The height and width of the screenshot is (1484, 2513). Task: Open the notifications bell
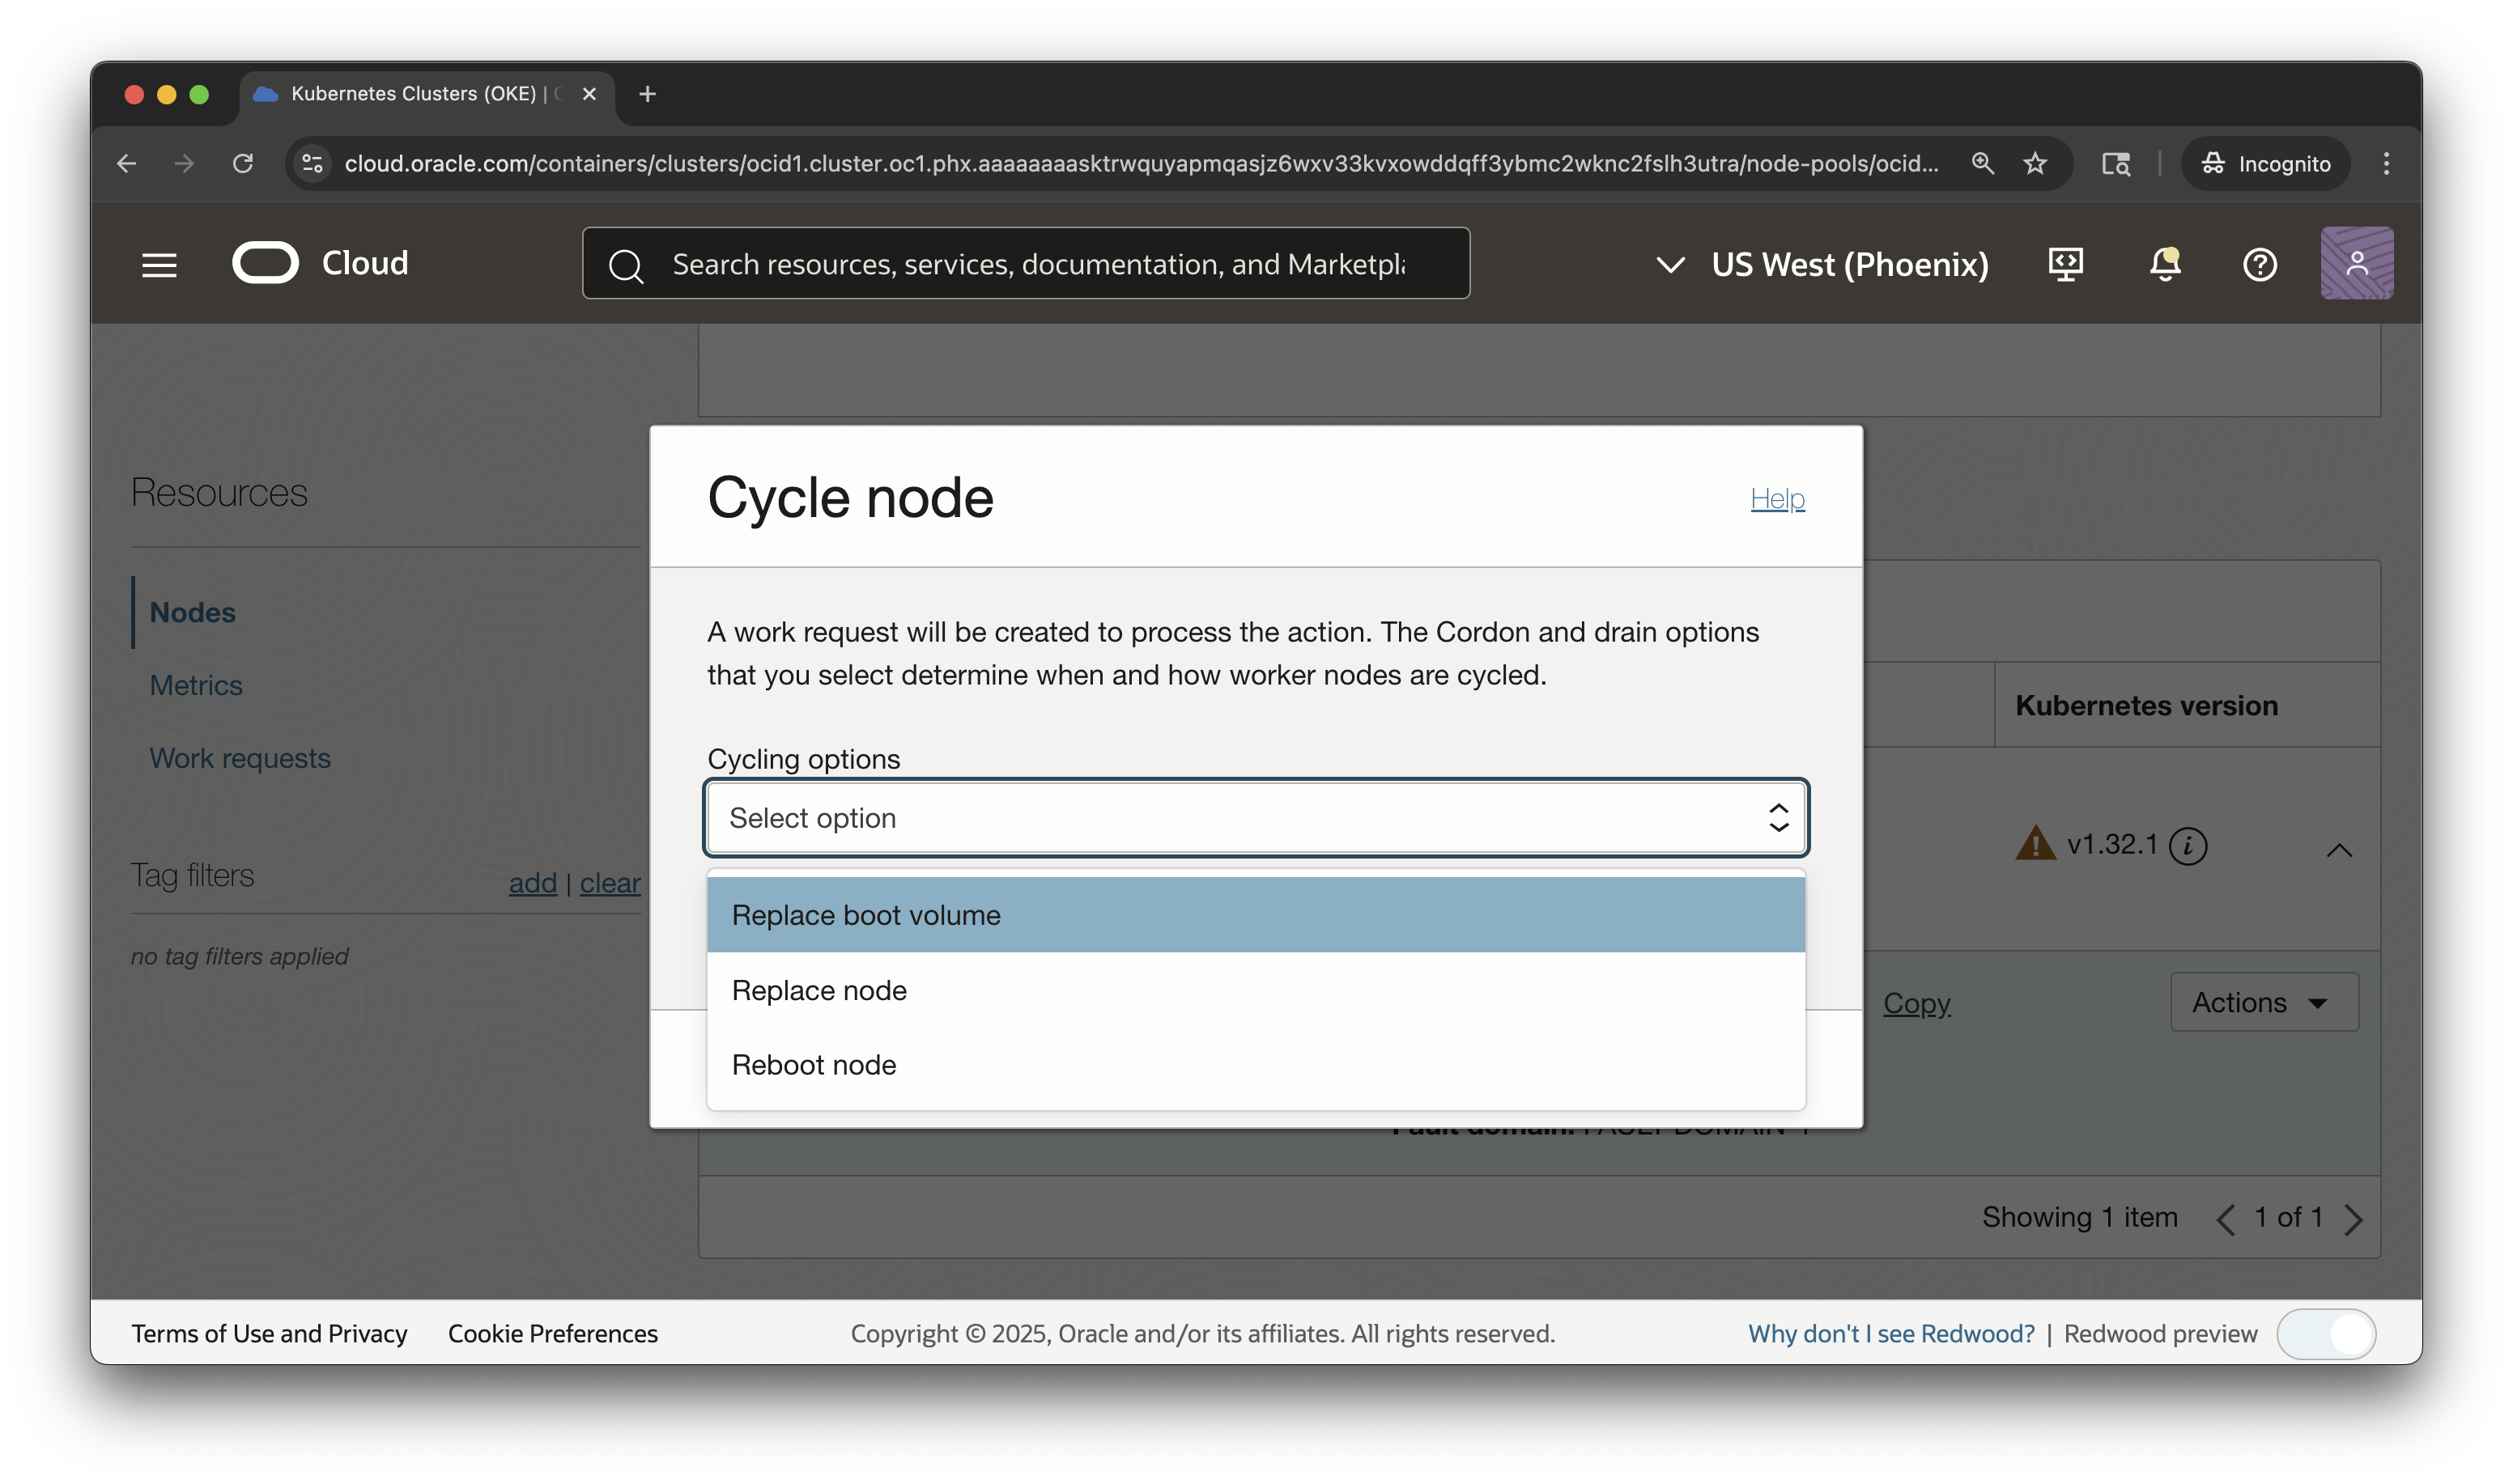(x=2164, y=264)
